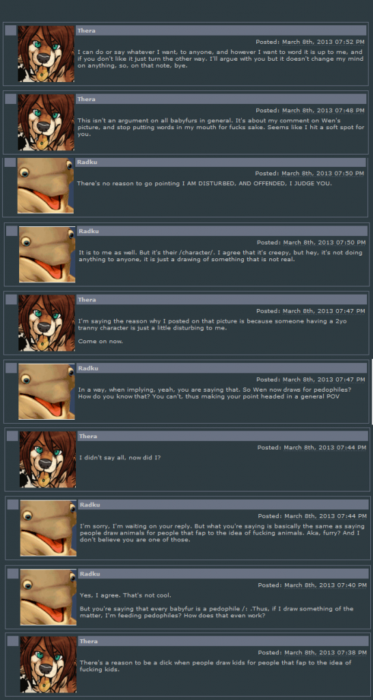The image size is (373, 700).
Task: Click Radku's avatar on the 07:47 PM comment
Action: pos(46,391)
